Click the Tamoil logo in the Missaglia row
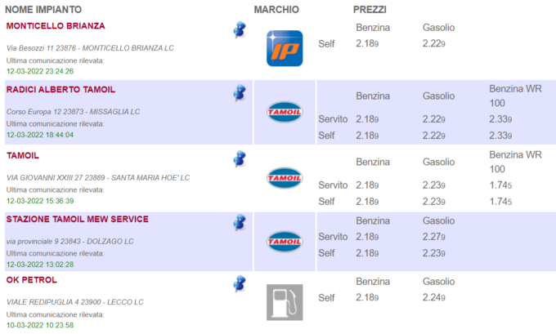The image size is (556, 334). click(285, 112)
